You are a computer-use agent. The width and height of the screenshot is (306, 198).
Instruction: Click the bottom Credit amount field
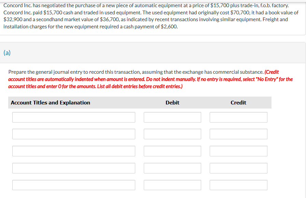pos(238,185)
